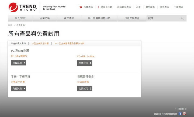Open the 個人/家庭 navigation menu

point(20,18)
